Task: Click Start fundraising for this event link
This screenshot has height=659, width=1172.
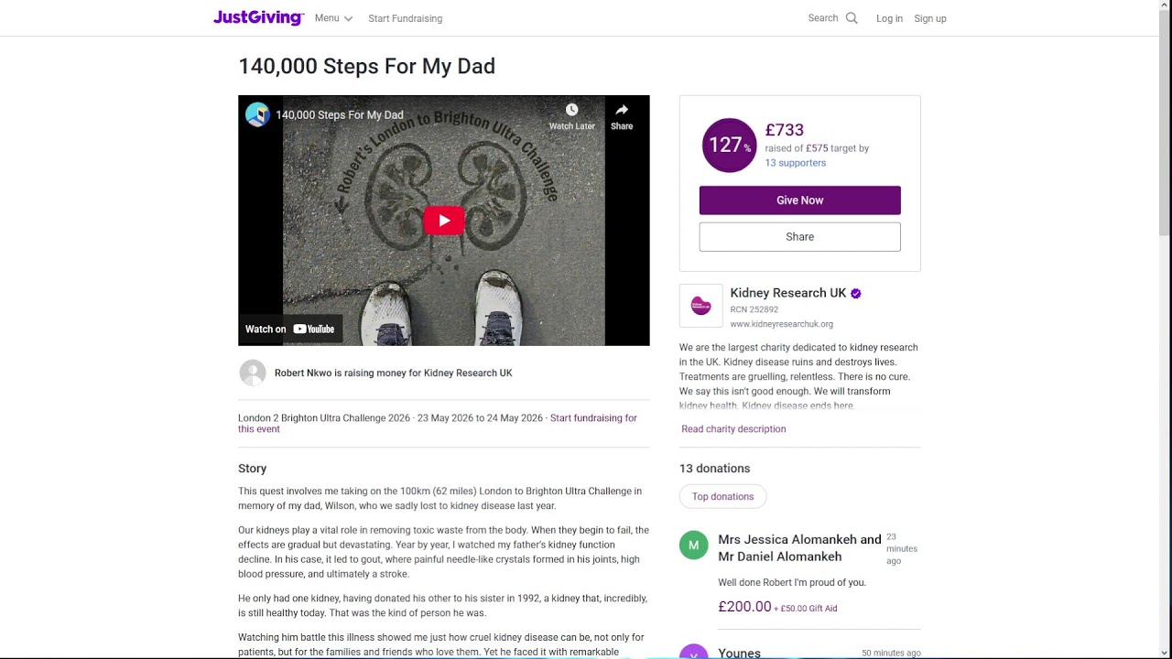Action: tap(438, 424)
